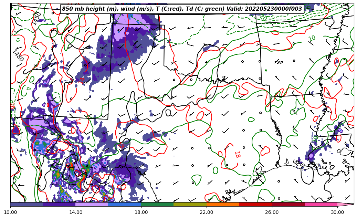
Task: Select the bright red colorbar segment
Action: 255,204
